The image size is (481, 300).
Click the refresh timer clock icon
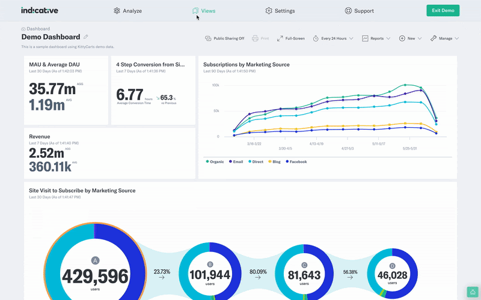tap(316, 38)
